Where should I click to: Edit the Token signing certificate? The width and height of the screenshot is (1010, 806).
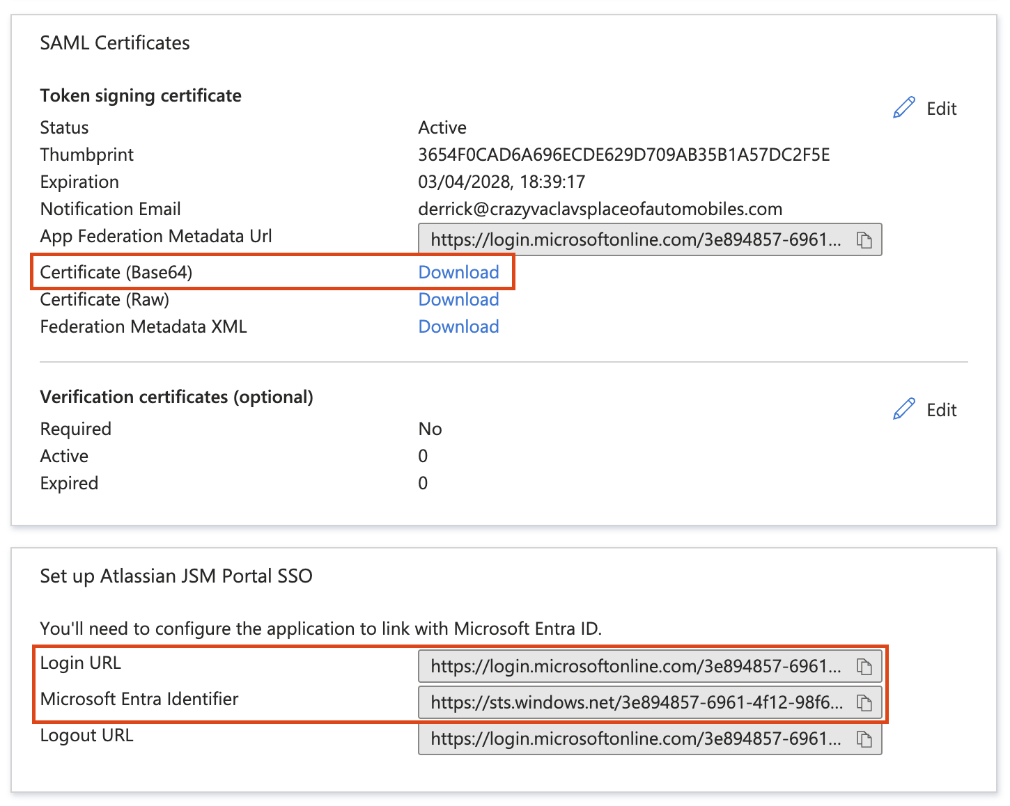tap(941, 109)
